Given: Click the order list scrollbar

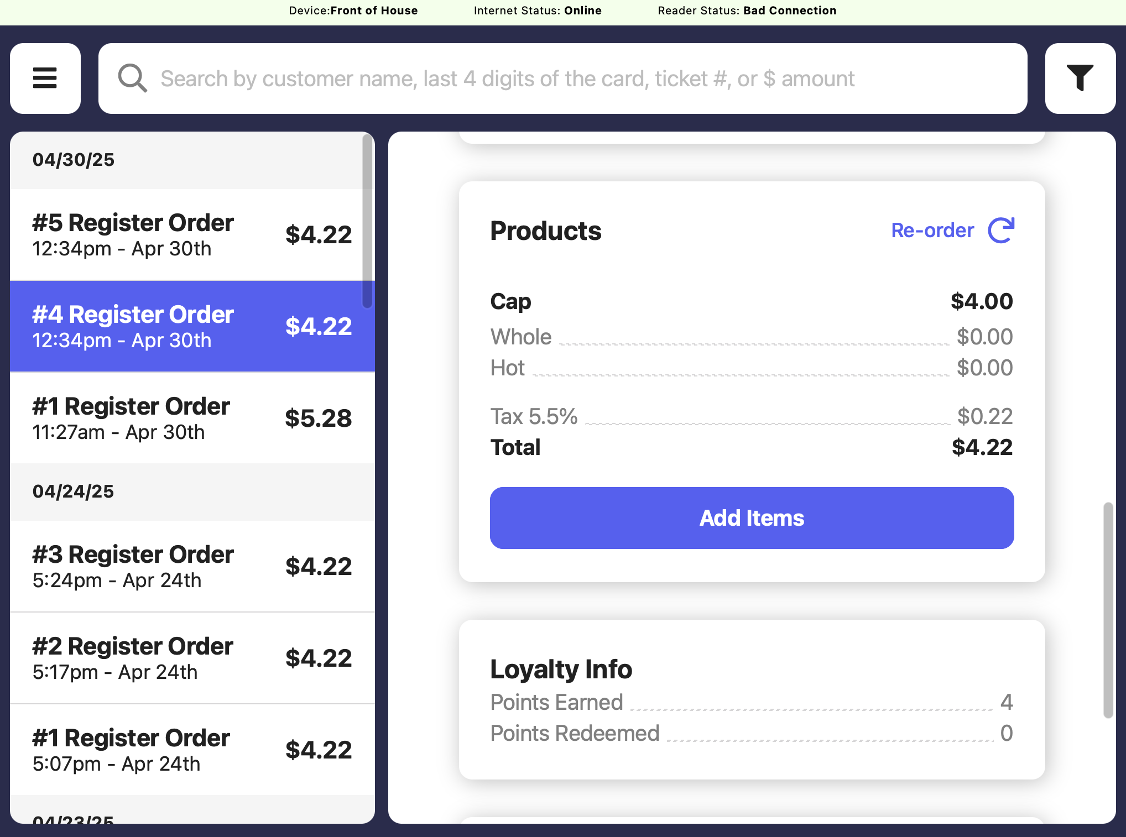Looking at the screenshot, I should pyautogui.click(x=367, y=221).
